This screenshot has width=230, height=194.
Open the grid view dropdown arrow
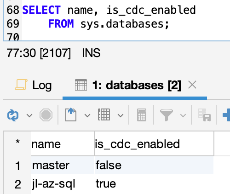(x=121, y=115)
